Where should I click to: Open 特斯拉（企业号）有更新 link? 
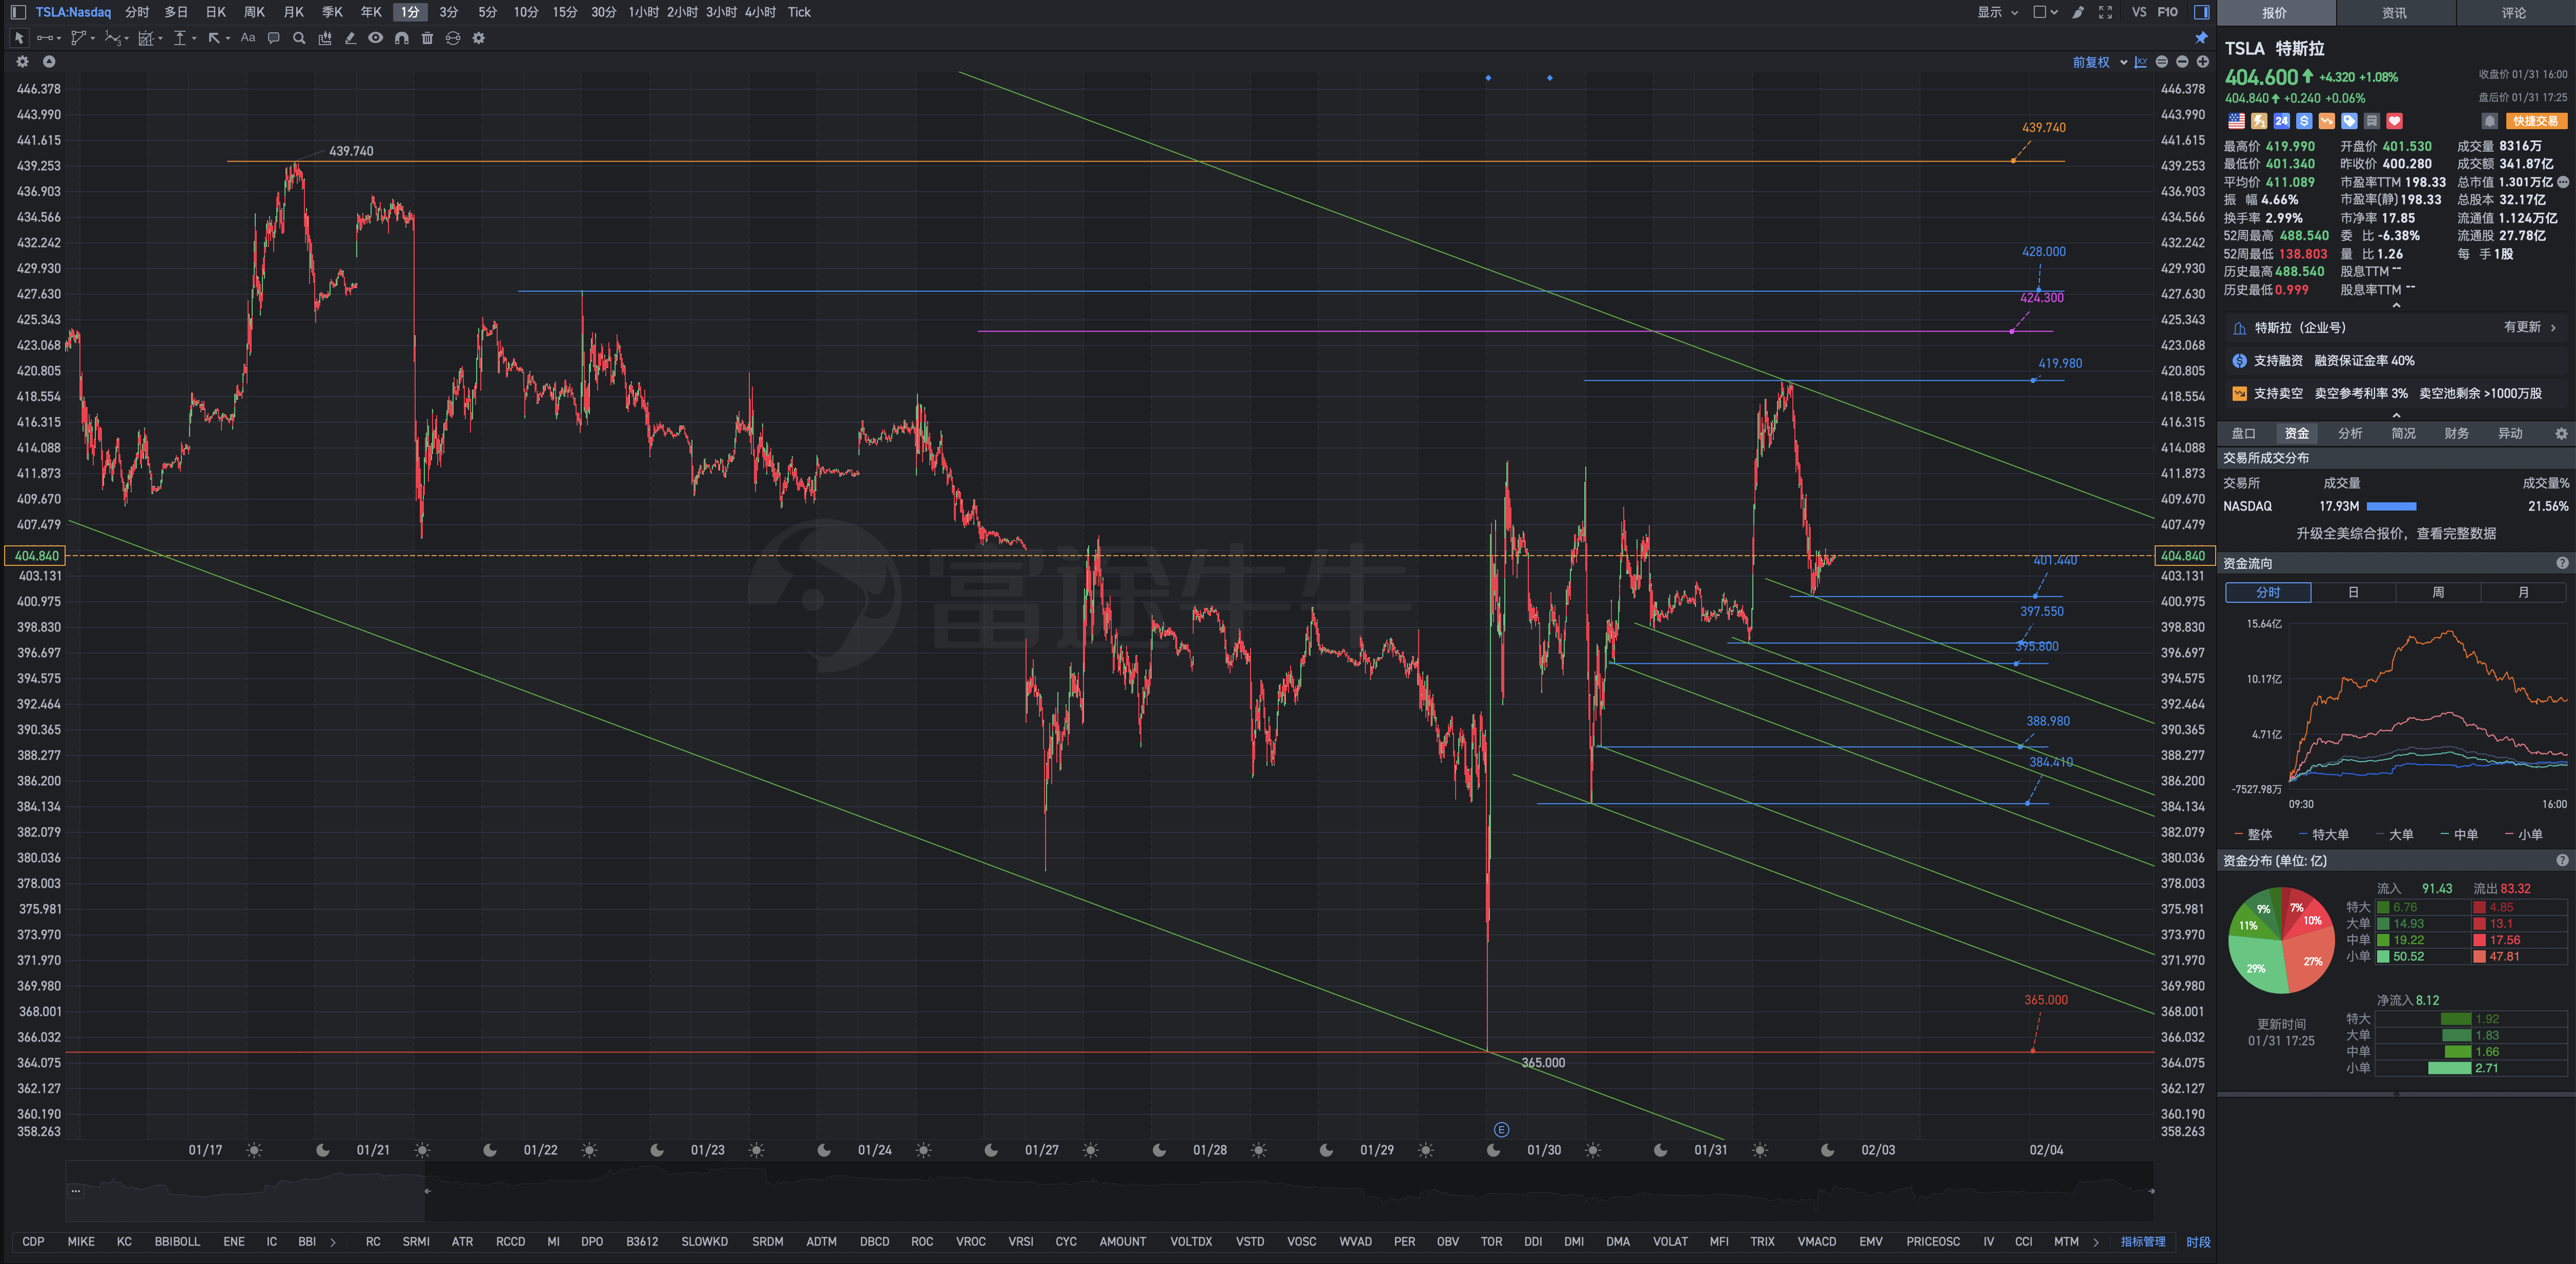2397,327
